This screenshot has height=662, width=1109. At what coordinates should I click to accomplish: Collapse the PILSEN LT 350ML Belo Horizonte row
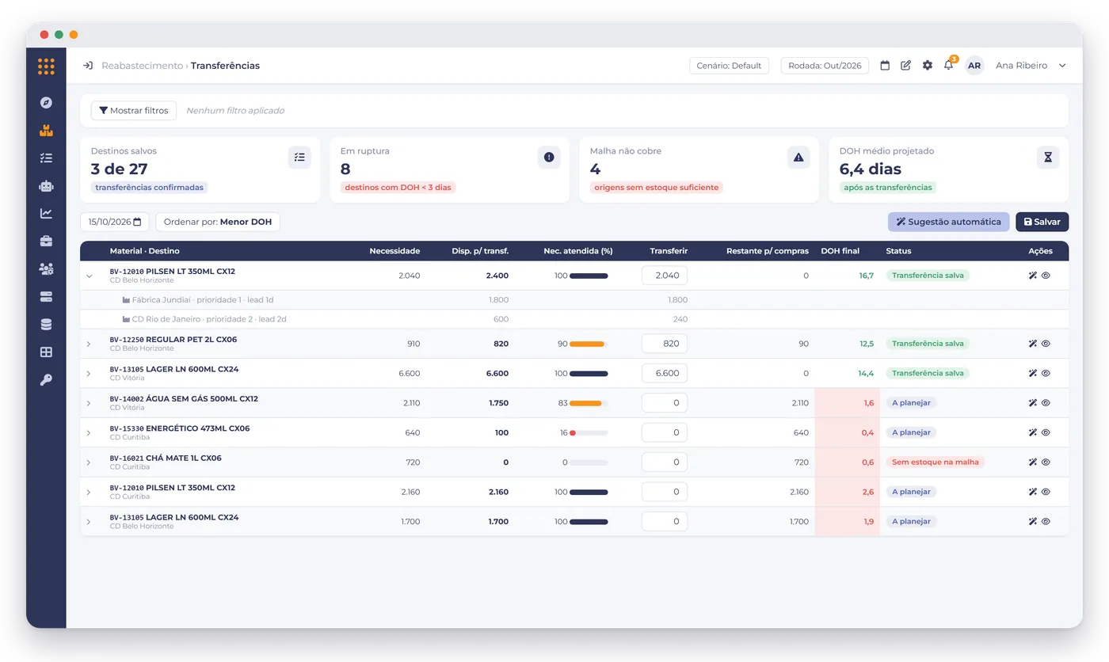coord(89,276)
